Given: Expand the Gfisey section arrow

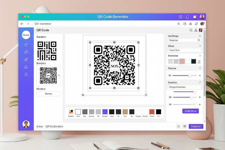Looking at the screenshot, I should [x=200, y=46].
